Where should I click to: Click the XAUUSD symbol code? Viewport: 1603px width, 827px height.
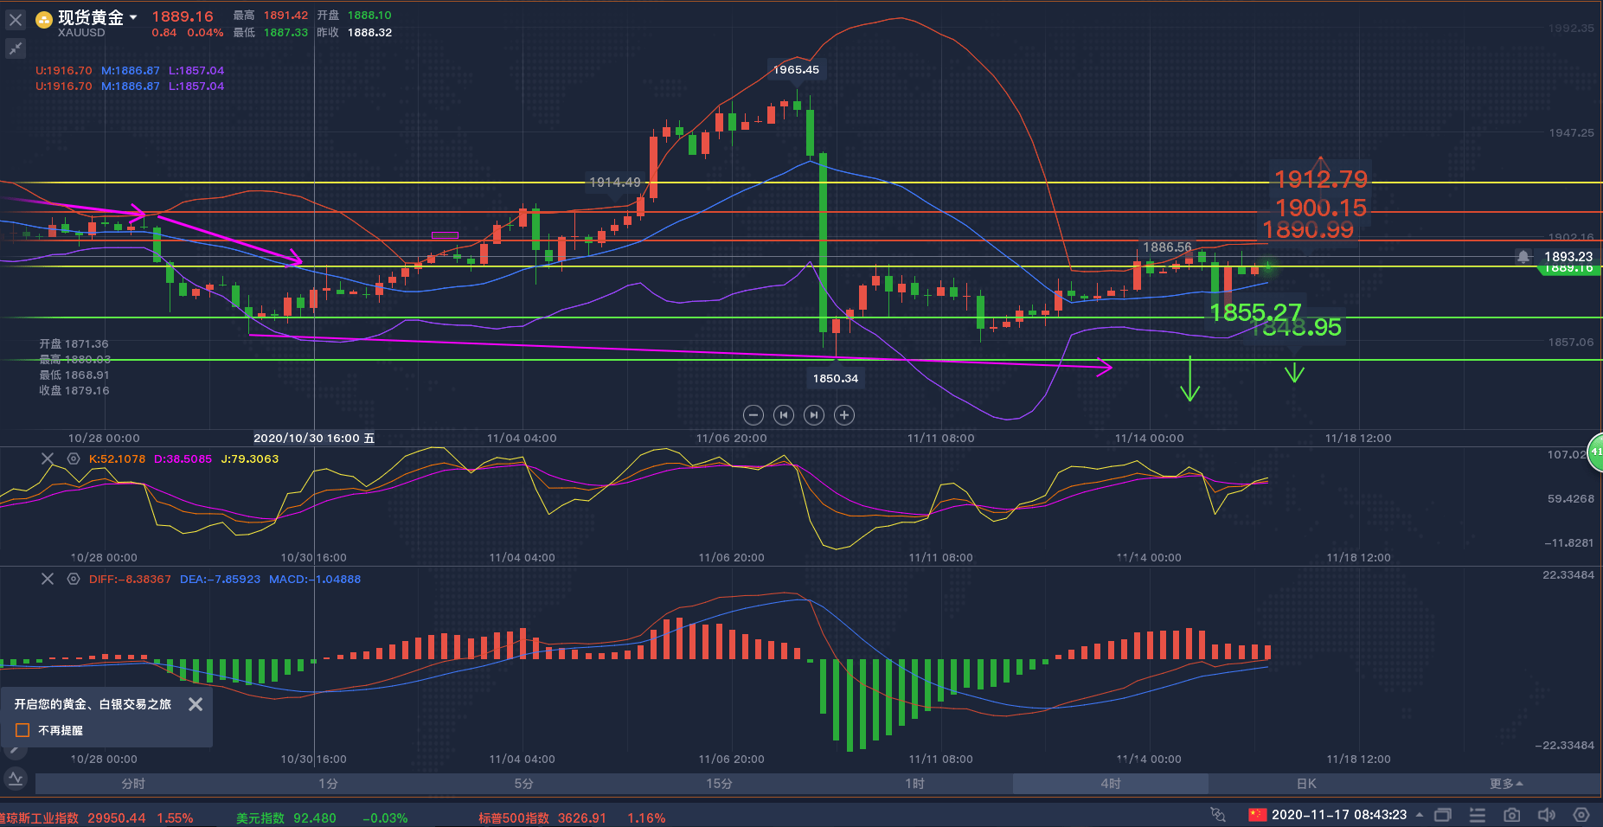click(x=81, y=33)
